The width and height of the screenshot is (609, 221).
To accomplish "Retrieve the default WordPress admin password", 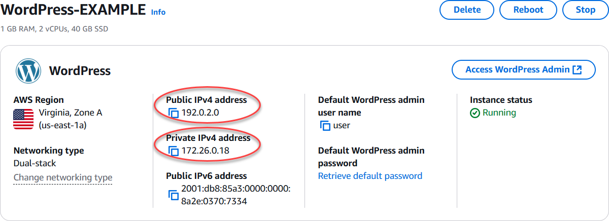I will [370, 176].
